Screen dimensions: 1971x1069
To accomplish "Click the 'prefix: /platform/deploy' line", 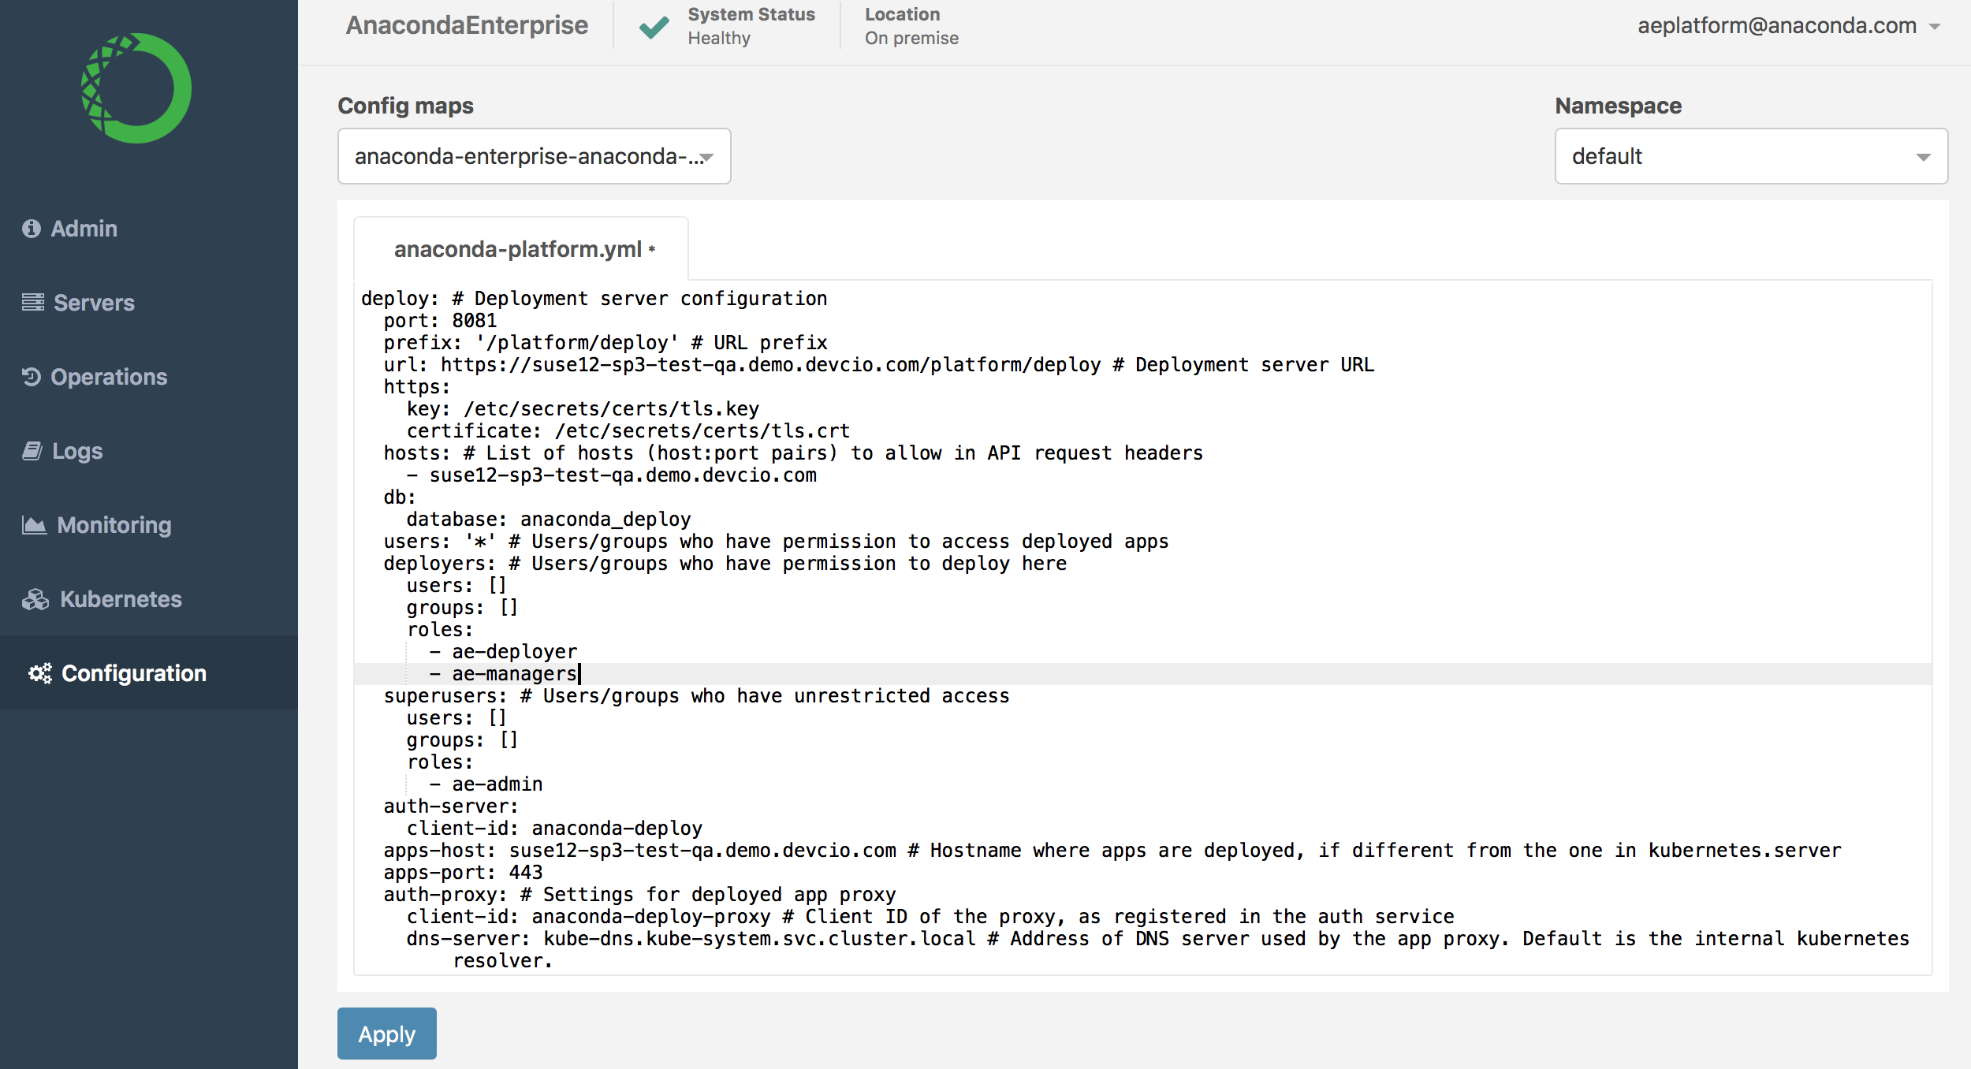I will (605, 343).
